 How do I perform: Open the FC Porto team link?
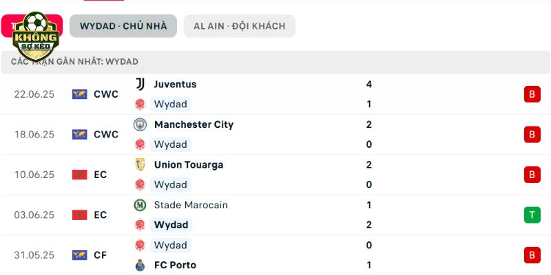(175, 265)
